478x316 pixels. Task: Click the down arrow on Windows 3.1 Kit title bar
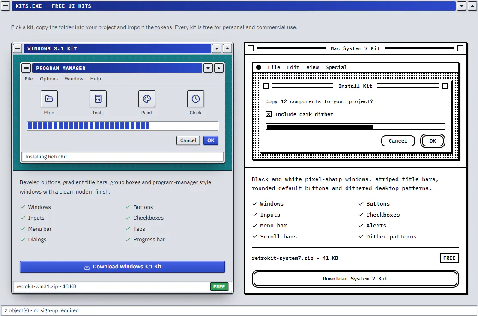pyautogui.click(x=216, y=48)
